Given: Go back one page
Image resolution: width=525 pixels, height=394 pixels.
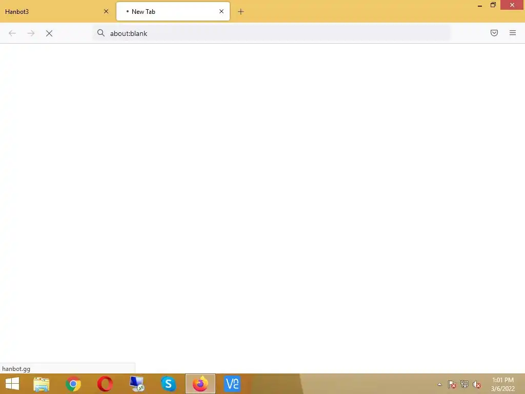Looking at the screenshot, I should [12, 33].
